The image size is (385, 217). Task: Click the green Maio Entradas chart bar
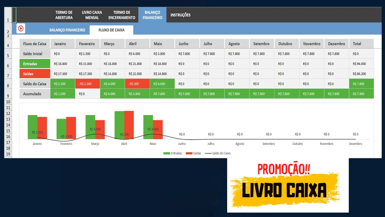(148, 127)
